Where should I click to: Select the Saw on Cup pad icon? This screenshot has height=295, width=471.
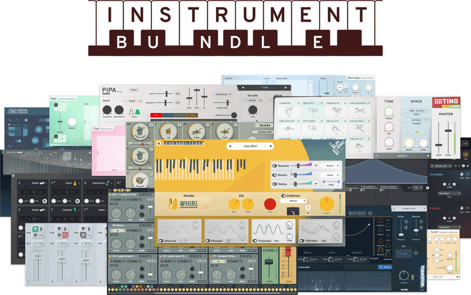336,129
